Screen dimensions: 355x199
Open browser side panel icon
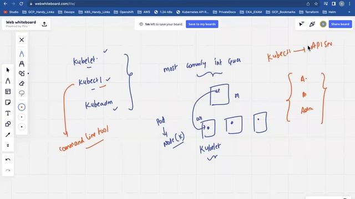tap(334, 4)
